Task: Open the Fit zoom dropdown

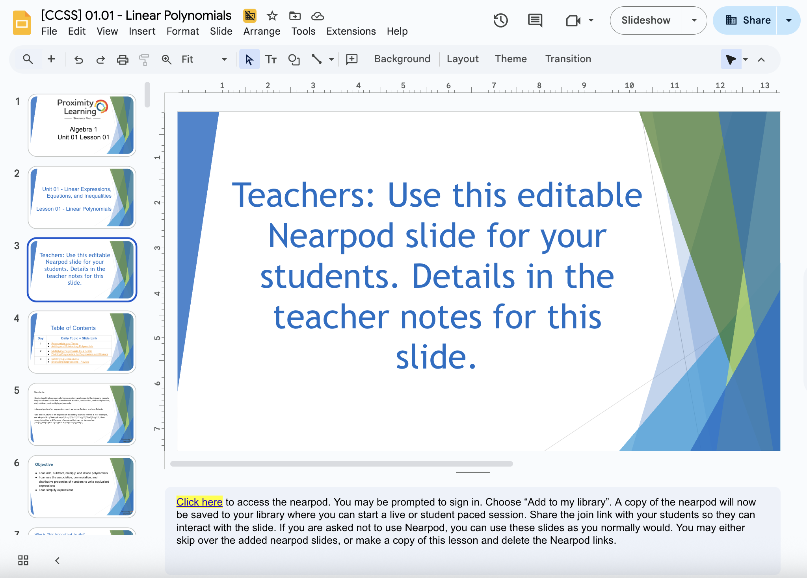Action: tap(204, 59)
